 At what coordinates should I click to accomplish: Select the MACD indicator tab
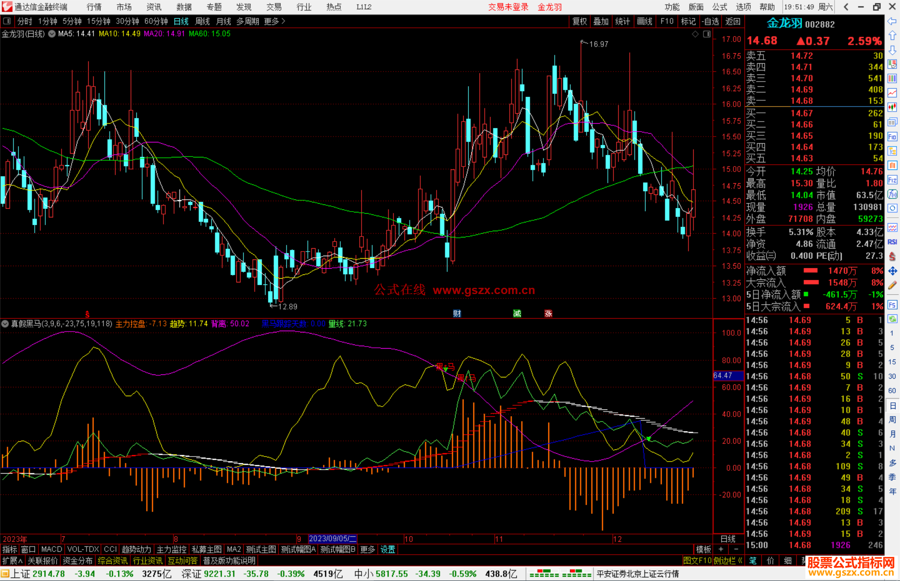coord(51,549)
